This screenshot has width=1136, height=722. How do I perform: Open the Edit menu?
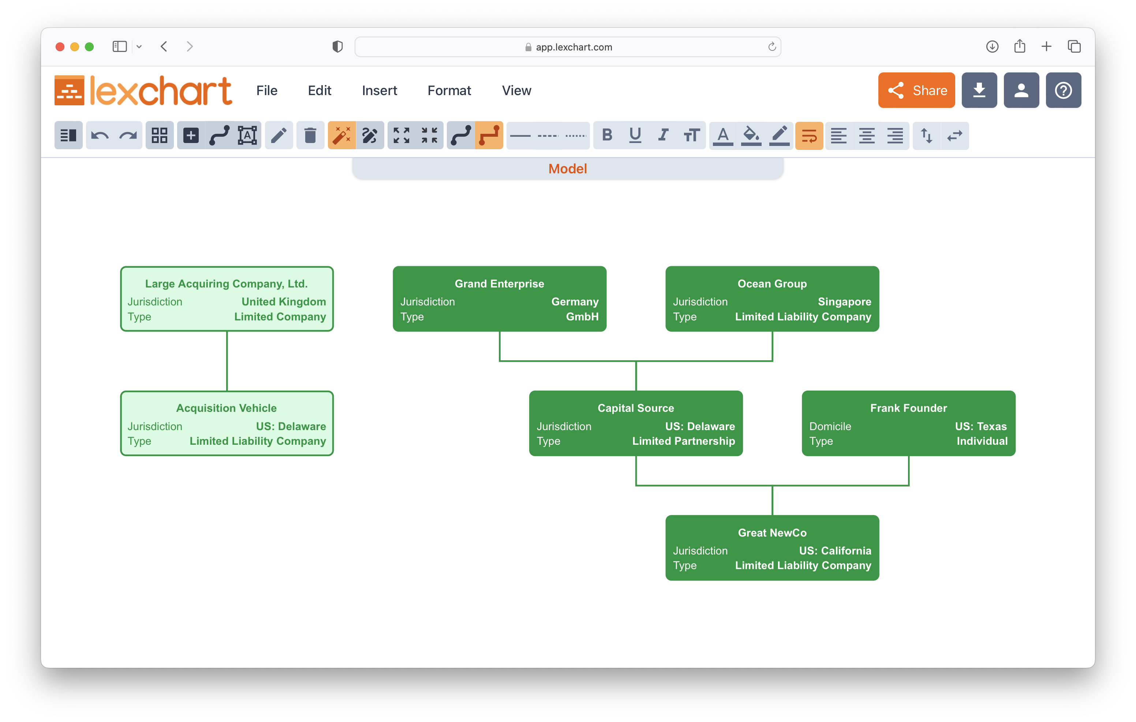coord(320,90)
